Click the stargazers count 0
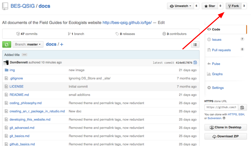This screenshot has height=146, width=251. point(220,6)
